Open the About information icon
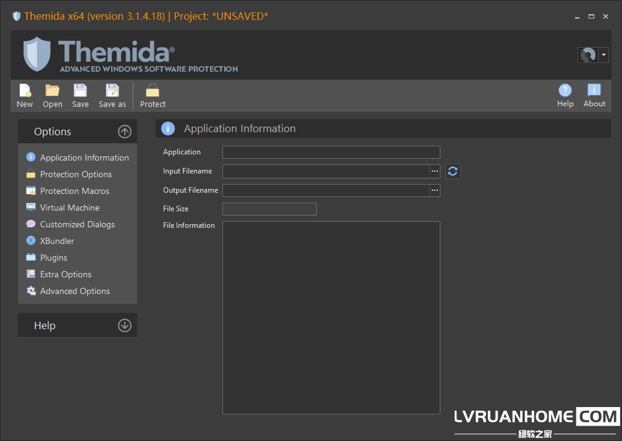Screen dimensions: 622x441 pos(594,91)
